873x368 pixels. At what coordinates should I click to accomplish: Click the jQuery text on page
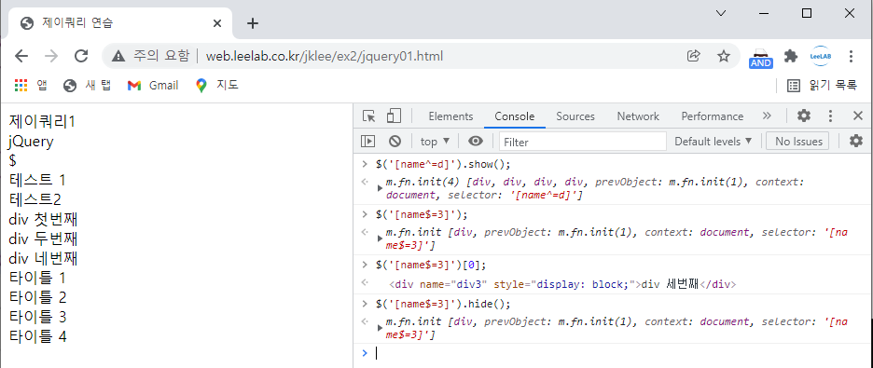click(x=31, y=142)
